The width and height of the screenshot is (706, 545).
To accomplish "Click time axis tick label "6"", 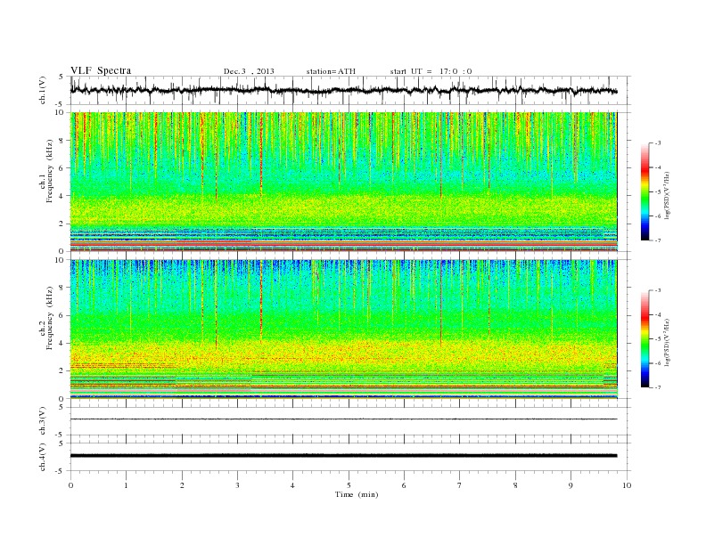I will coord(404,485).
